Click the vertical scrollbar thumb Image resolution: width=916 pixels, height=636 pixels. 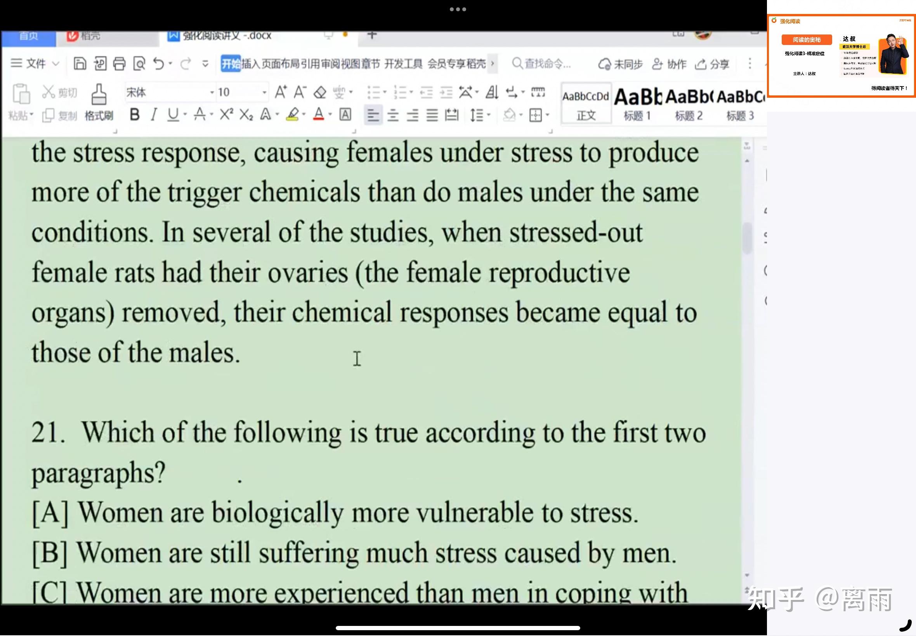[x=747, y=238]
